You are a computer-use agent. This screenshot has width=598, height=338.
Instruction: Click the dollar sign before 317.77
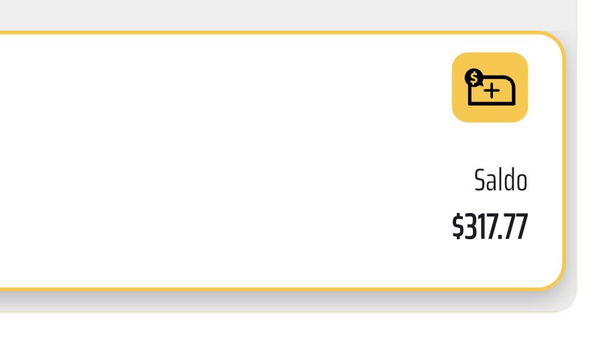pos(458,226)
